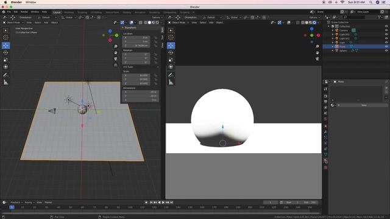
Task: Open Modifier properties tab with wrench icon
Action: [x=325, y=132]
